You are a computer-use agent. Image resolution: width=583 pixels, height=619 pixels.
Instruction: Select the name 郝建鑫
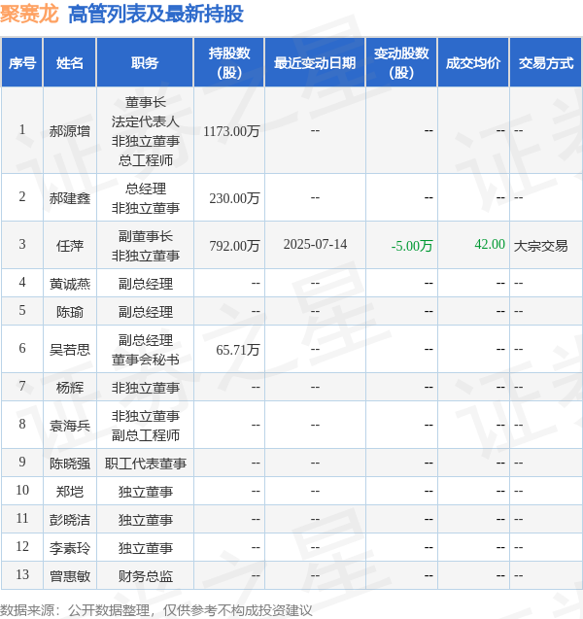tap(70, 198)
